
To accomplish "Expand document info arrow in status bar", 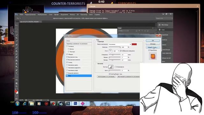I will tap(48, 100).
